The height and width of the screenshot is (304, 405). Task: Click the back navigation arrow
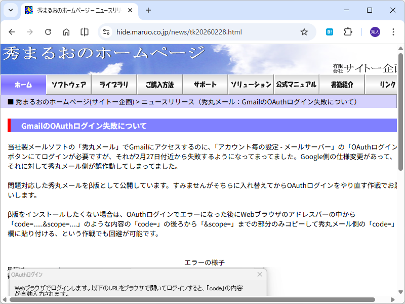pyautogui.click(x=12, y=31)
